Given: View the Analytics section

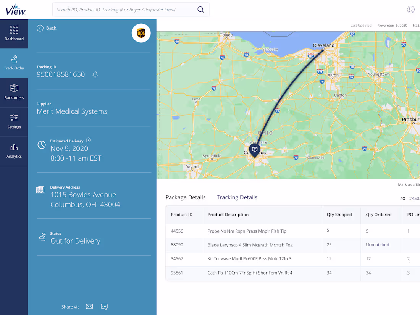Looking at the screenshot, I should (14, 151).
